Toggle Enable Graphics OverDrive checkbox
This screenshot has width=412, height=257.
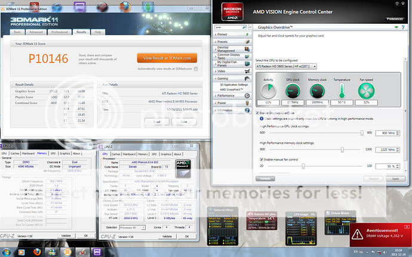tap(257, 112)
